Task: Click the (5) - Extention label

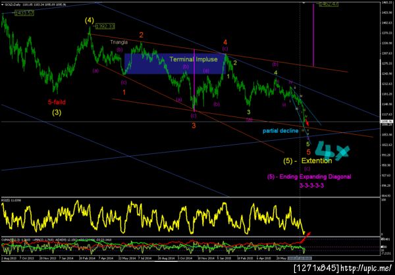Action: 307,161
